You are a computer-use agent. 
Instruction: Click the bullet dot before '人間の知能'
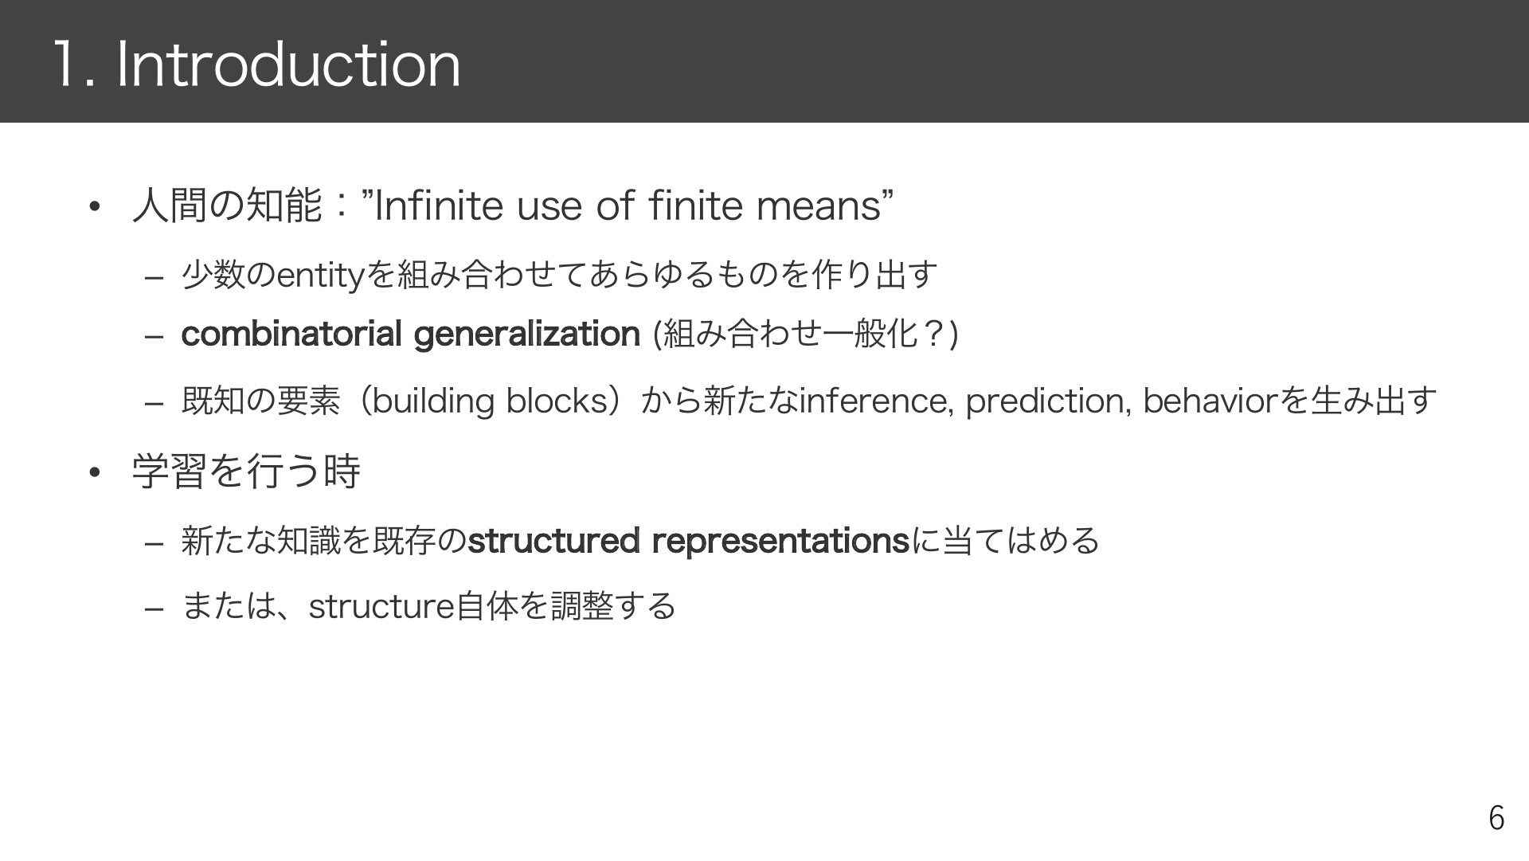95,207
